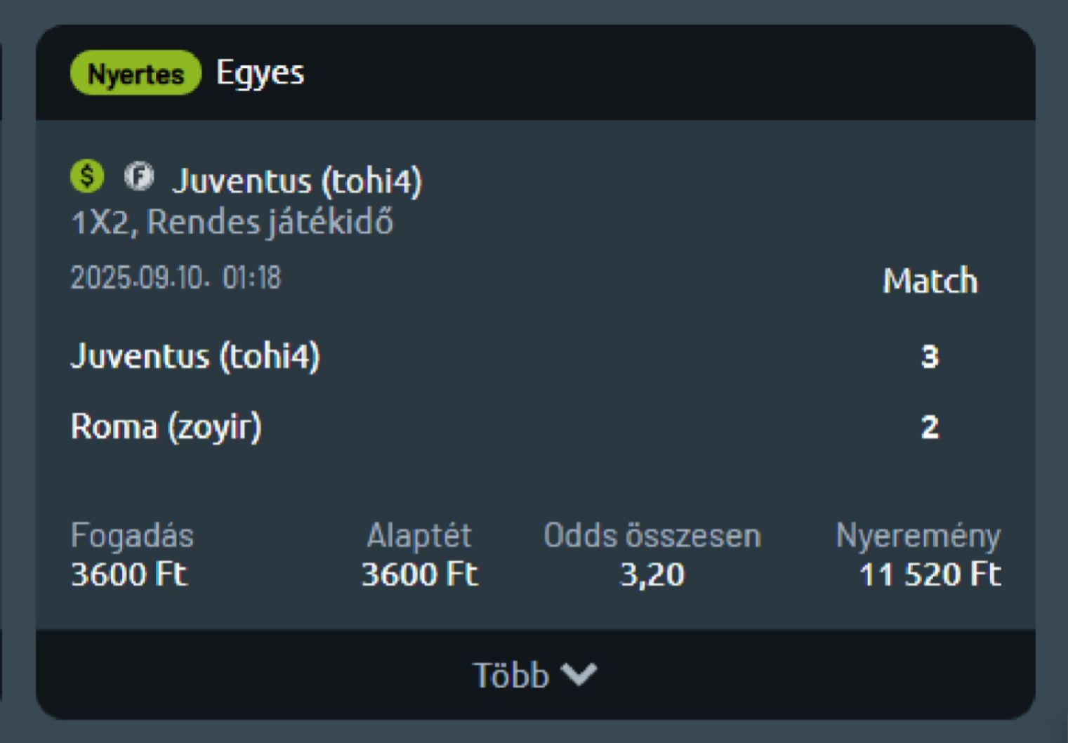Image resolution: width=1068 pixels, height=743 pixels.
Task: Click the Nyeremény label
Action: pos(918,536)
